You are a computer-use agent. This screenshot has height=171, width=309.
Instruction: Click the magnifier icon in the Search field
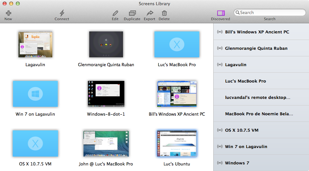coord(238,12)
